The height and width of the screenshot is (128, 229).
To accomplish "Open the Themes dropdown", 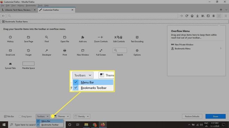I will click(x=62, y=116).
